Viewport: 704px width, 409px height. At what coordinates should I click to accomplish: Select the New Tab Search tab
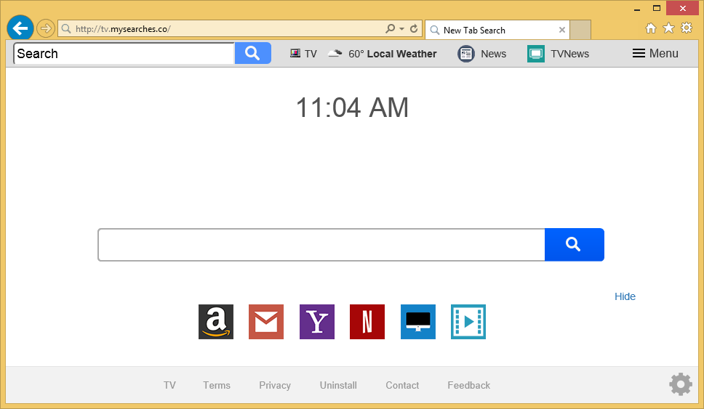[x=490, y=30]
